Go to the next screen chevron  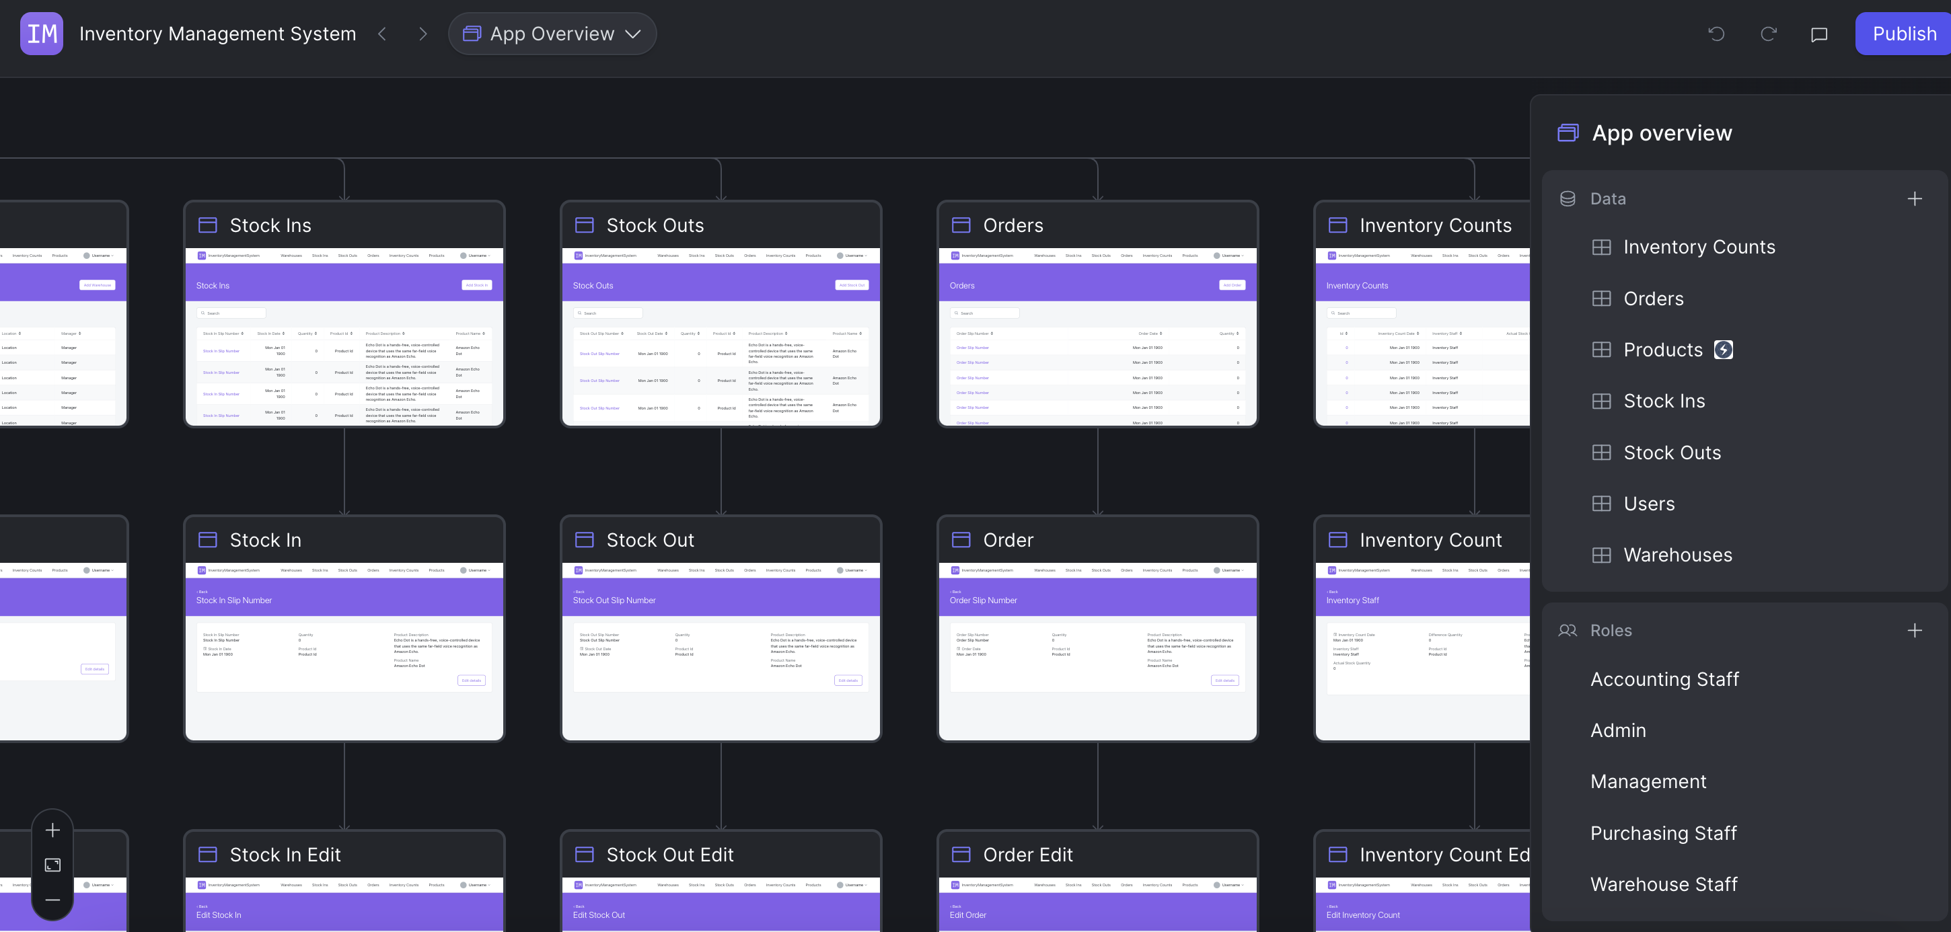pos(422,34)
